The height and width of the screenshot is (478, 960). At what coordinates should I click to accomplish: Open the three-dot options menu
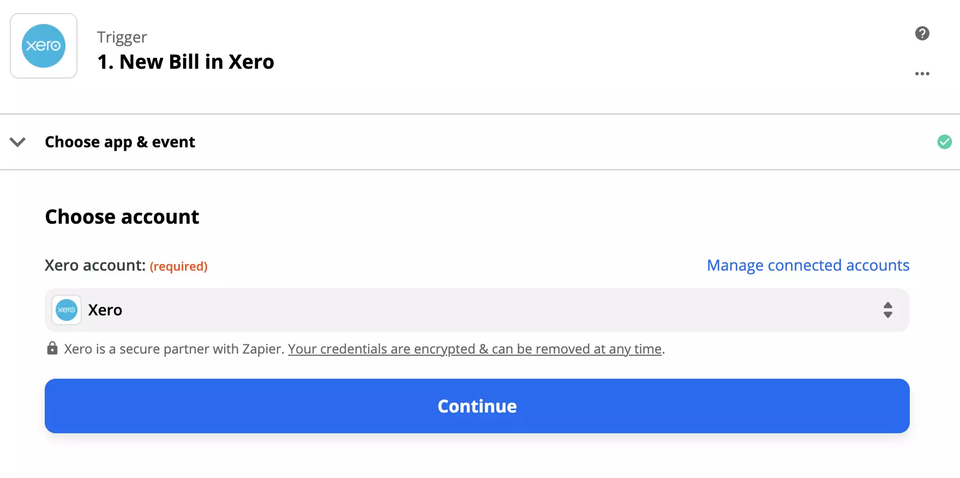(x=922, y=74)
